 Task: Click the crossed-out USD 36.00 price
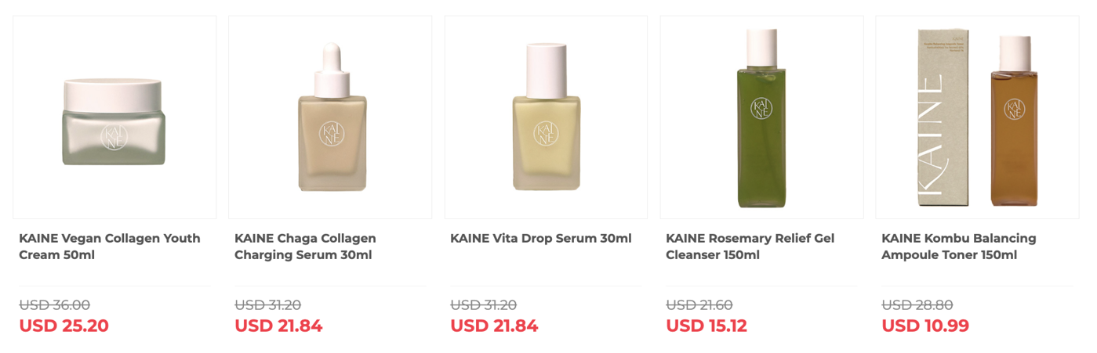click(54, 305)
